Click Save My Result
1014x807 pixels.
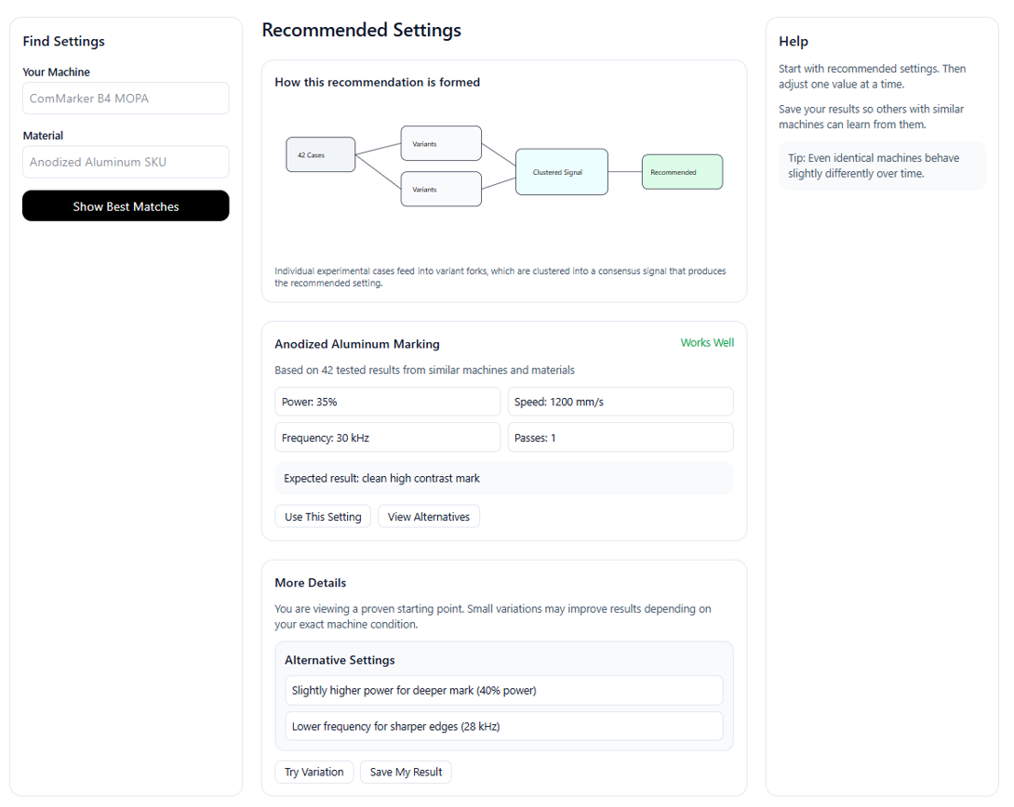pyautogui.click(x=406, y=772)
